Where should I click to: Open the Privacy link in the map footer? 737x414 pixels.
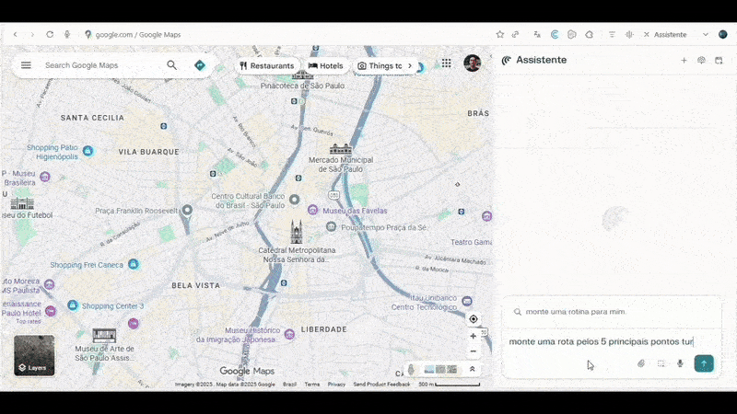click(336, 385)
